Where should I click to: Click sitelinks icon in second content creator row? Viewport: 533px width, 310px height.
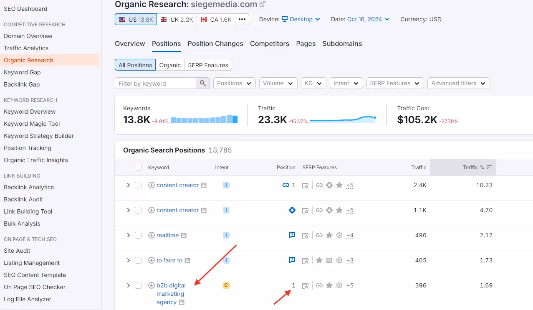(x=319, y=210)
